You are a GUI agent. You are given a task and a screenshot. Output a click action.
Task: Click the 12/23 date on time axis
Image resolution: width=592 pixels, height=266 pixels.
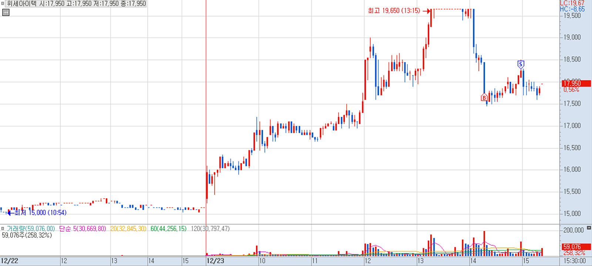pyautogui.click(x=215, y=261)
